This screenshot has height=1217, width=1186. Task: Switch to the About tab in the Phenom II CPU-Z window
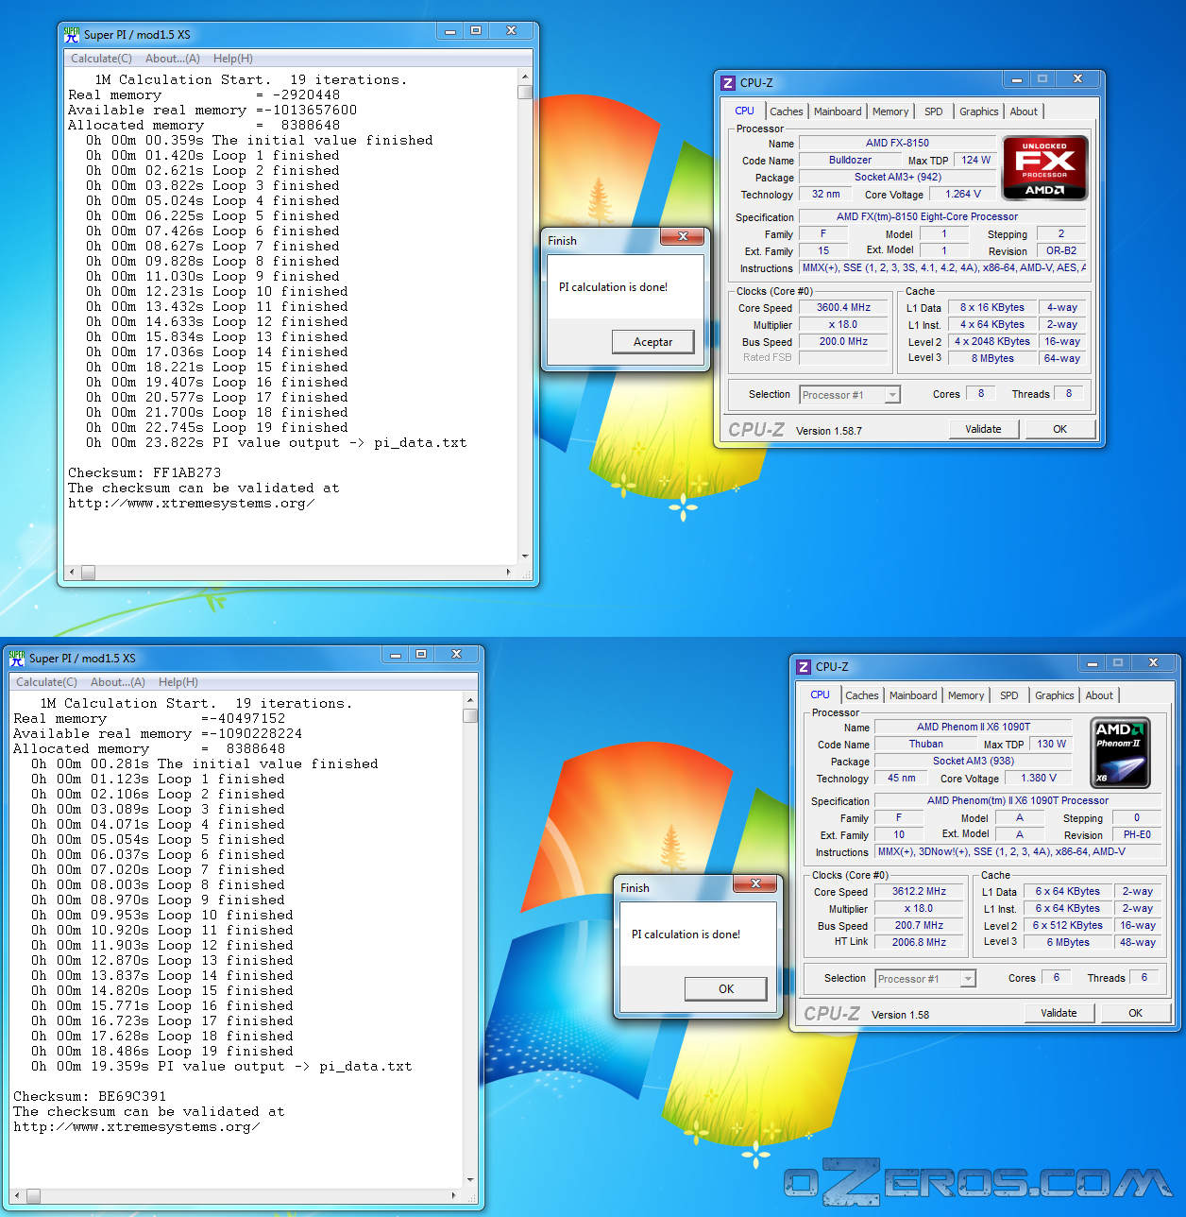tap(1099, 695)
